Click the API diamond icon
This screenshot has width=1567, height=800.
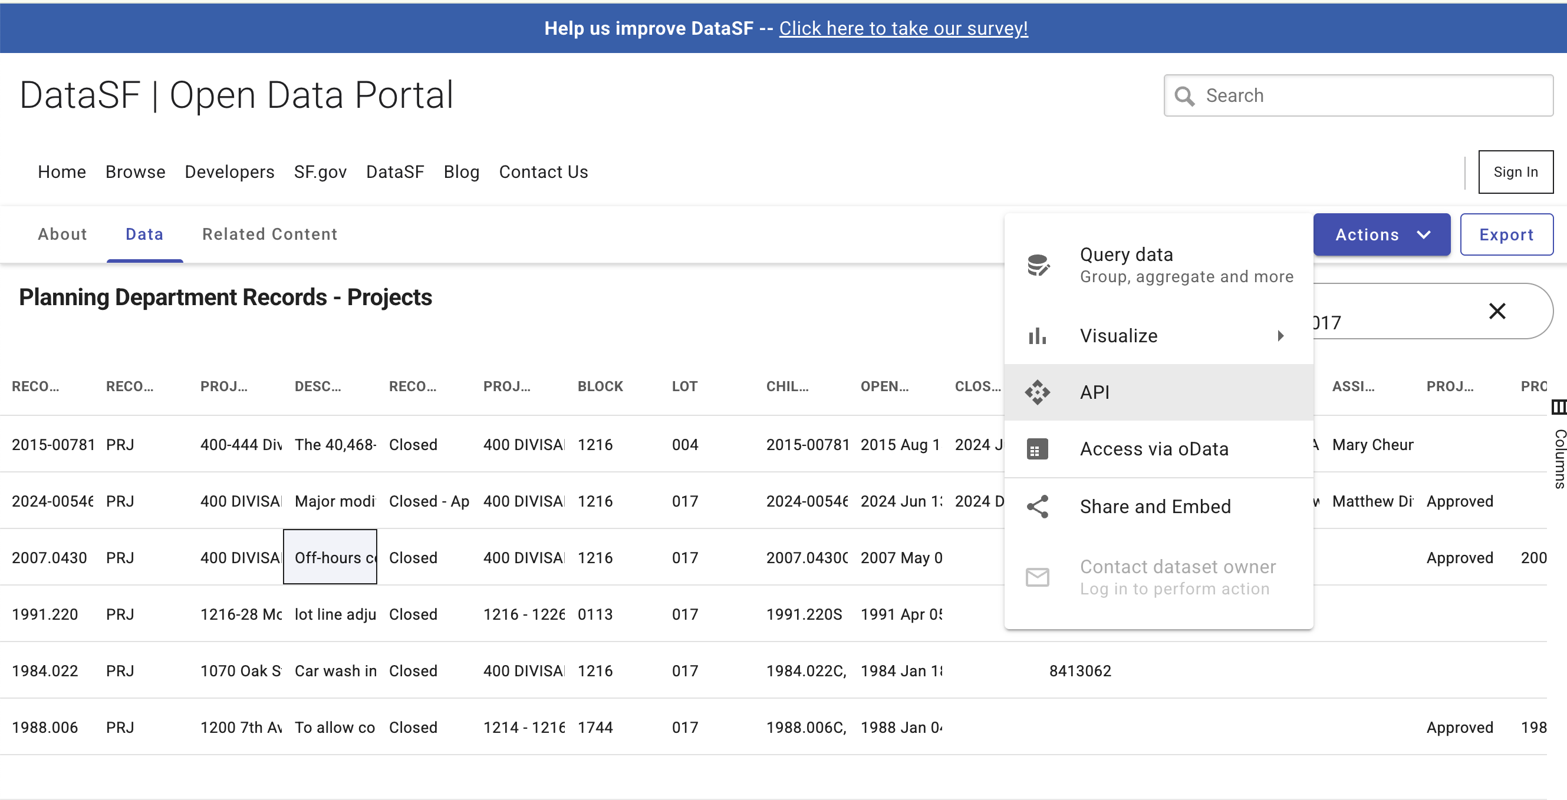click(x=1037, y=392)
